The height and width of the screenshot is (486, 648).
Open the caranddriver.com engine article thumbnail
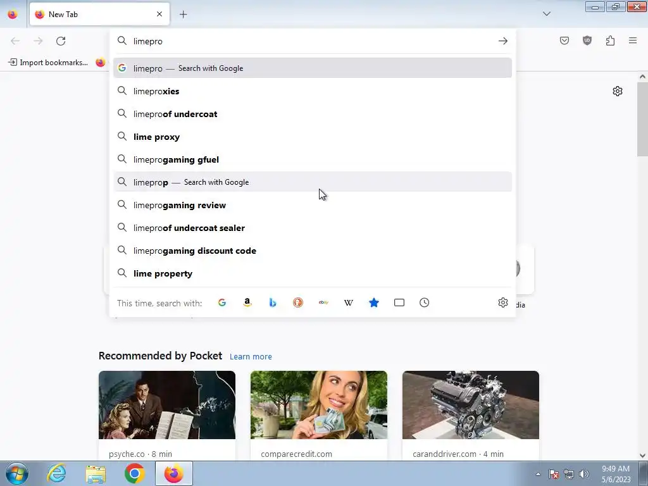point(471,405)
